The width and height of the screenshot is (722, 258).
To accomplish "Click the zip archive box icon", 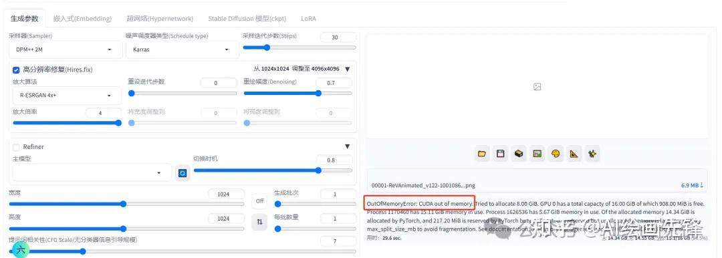I will pos(519,154).
